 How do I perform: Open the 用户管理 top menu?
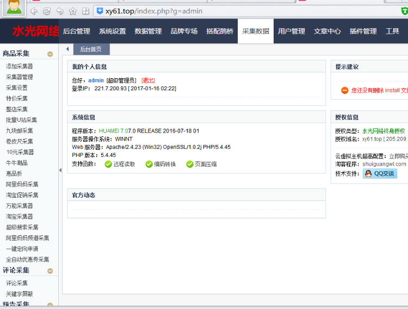point(291,31)
